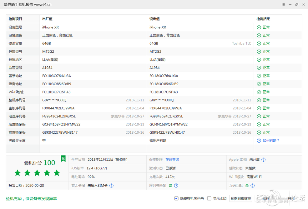The height and width of the screenshot is (209, 308).
Task: Restore the window using title bar button
Action: (297, 4)
